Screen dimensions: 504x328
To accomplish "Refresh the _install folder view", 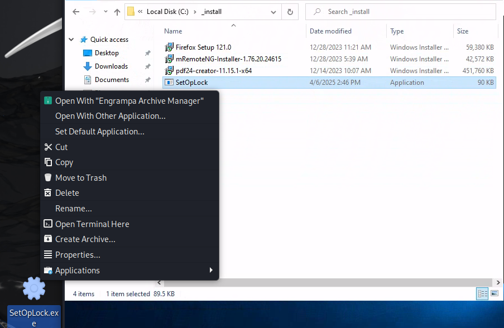I will click(x=290, y=12).
